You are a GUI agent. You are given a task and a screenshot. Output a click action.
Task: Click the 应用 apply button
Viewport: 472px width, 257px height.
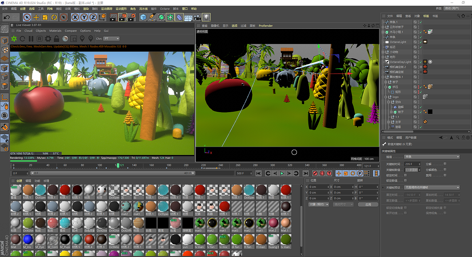(x=368, y=204)
